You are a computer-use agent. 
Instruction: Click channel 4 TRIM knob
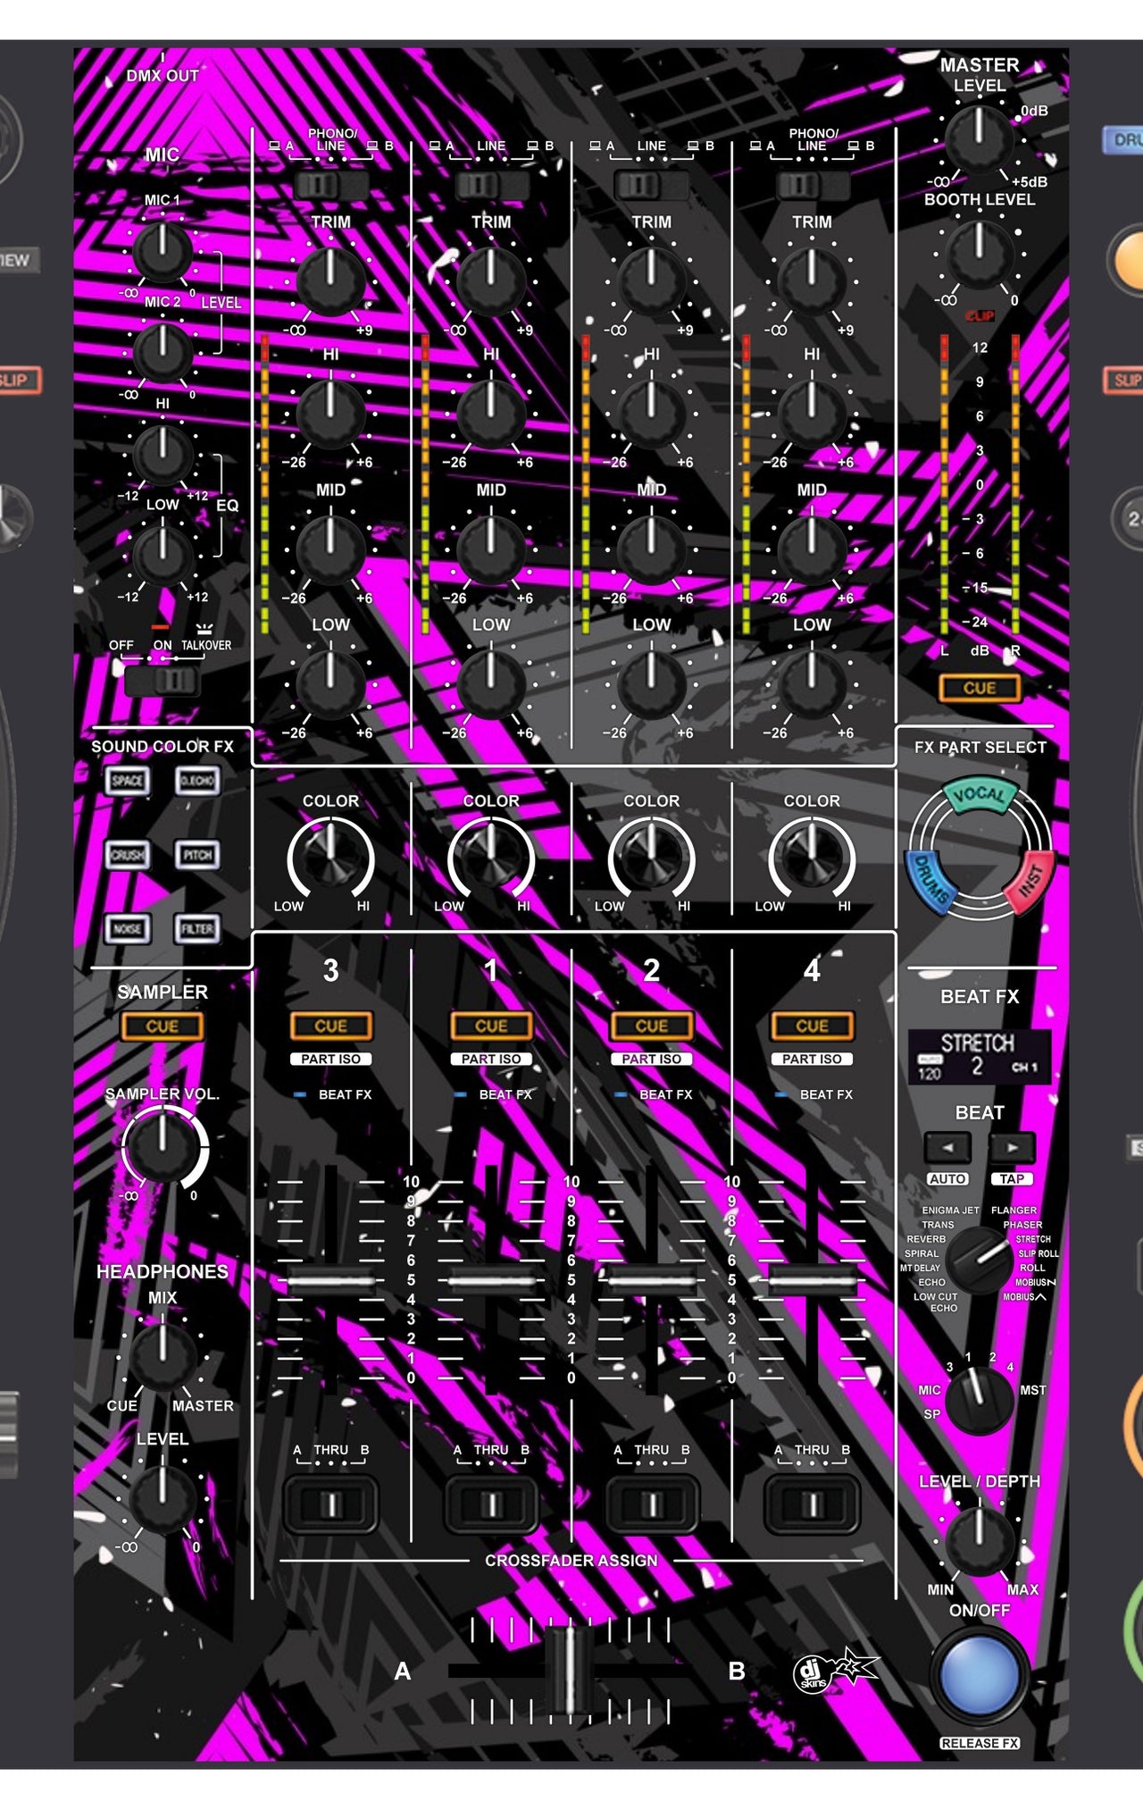(x=812, y=281)
